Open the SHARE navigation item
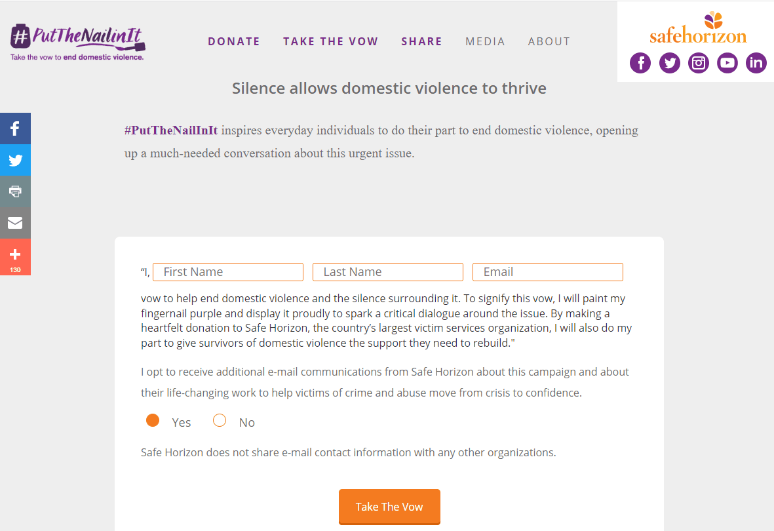 [422, 41]
